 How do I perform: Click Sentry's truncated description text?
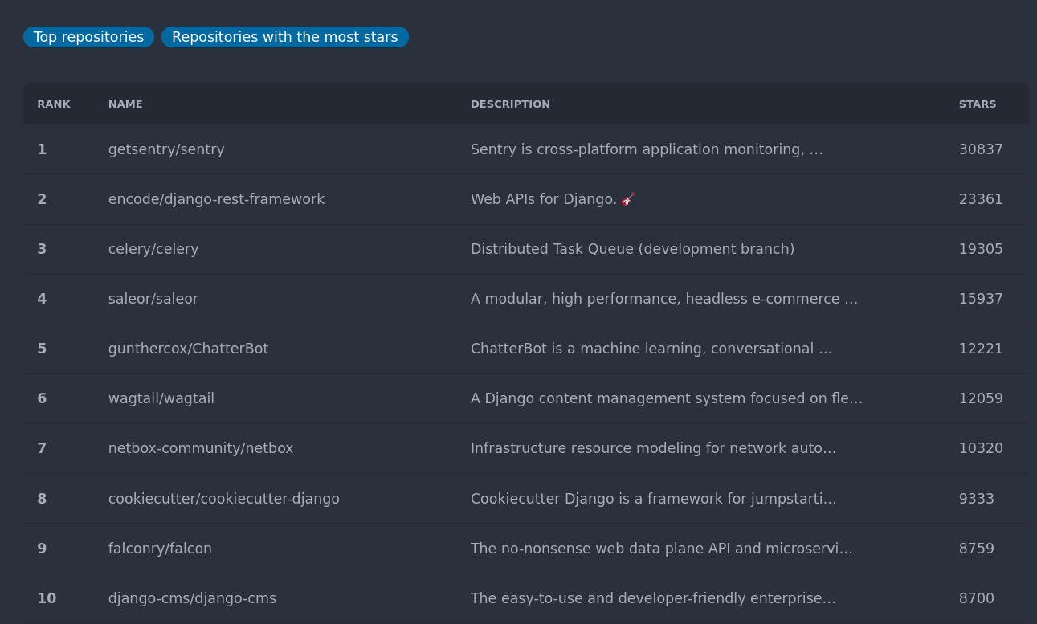647,149
